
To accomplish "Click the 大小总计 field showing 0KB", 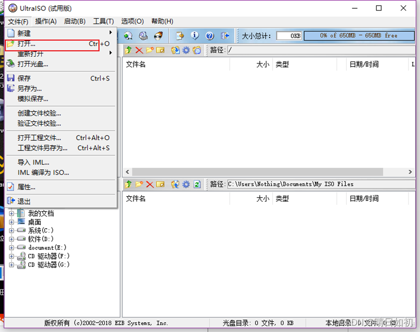I will 289,35.
